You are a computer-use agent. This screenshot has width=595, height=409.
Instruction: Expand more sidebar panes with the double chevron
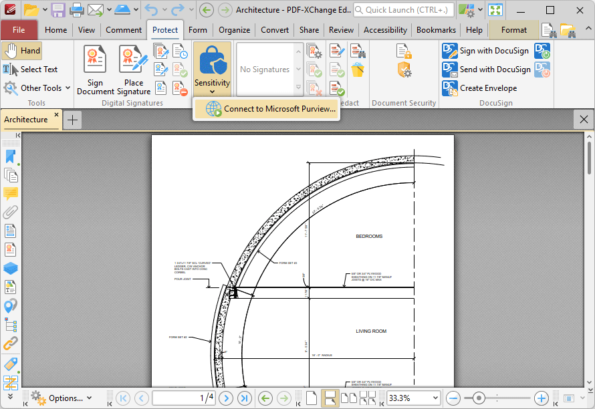coord(10,396)
